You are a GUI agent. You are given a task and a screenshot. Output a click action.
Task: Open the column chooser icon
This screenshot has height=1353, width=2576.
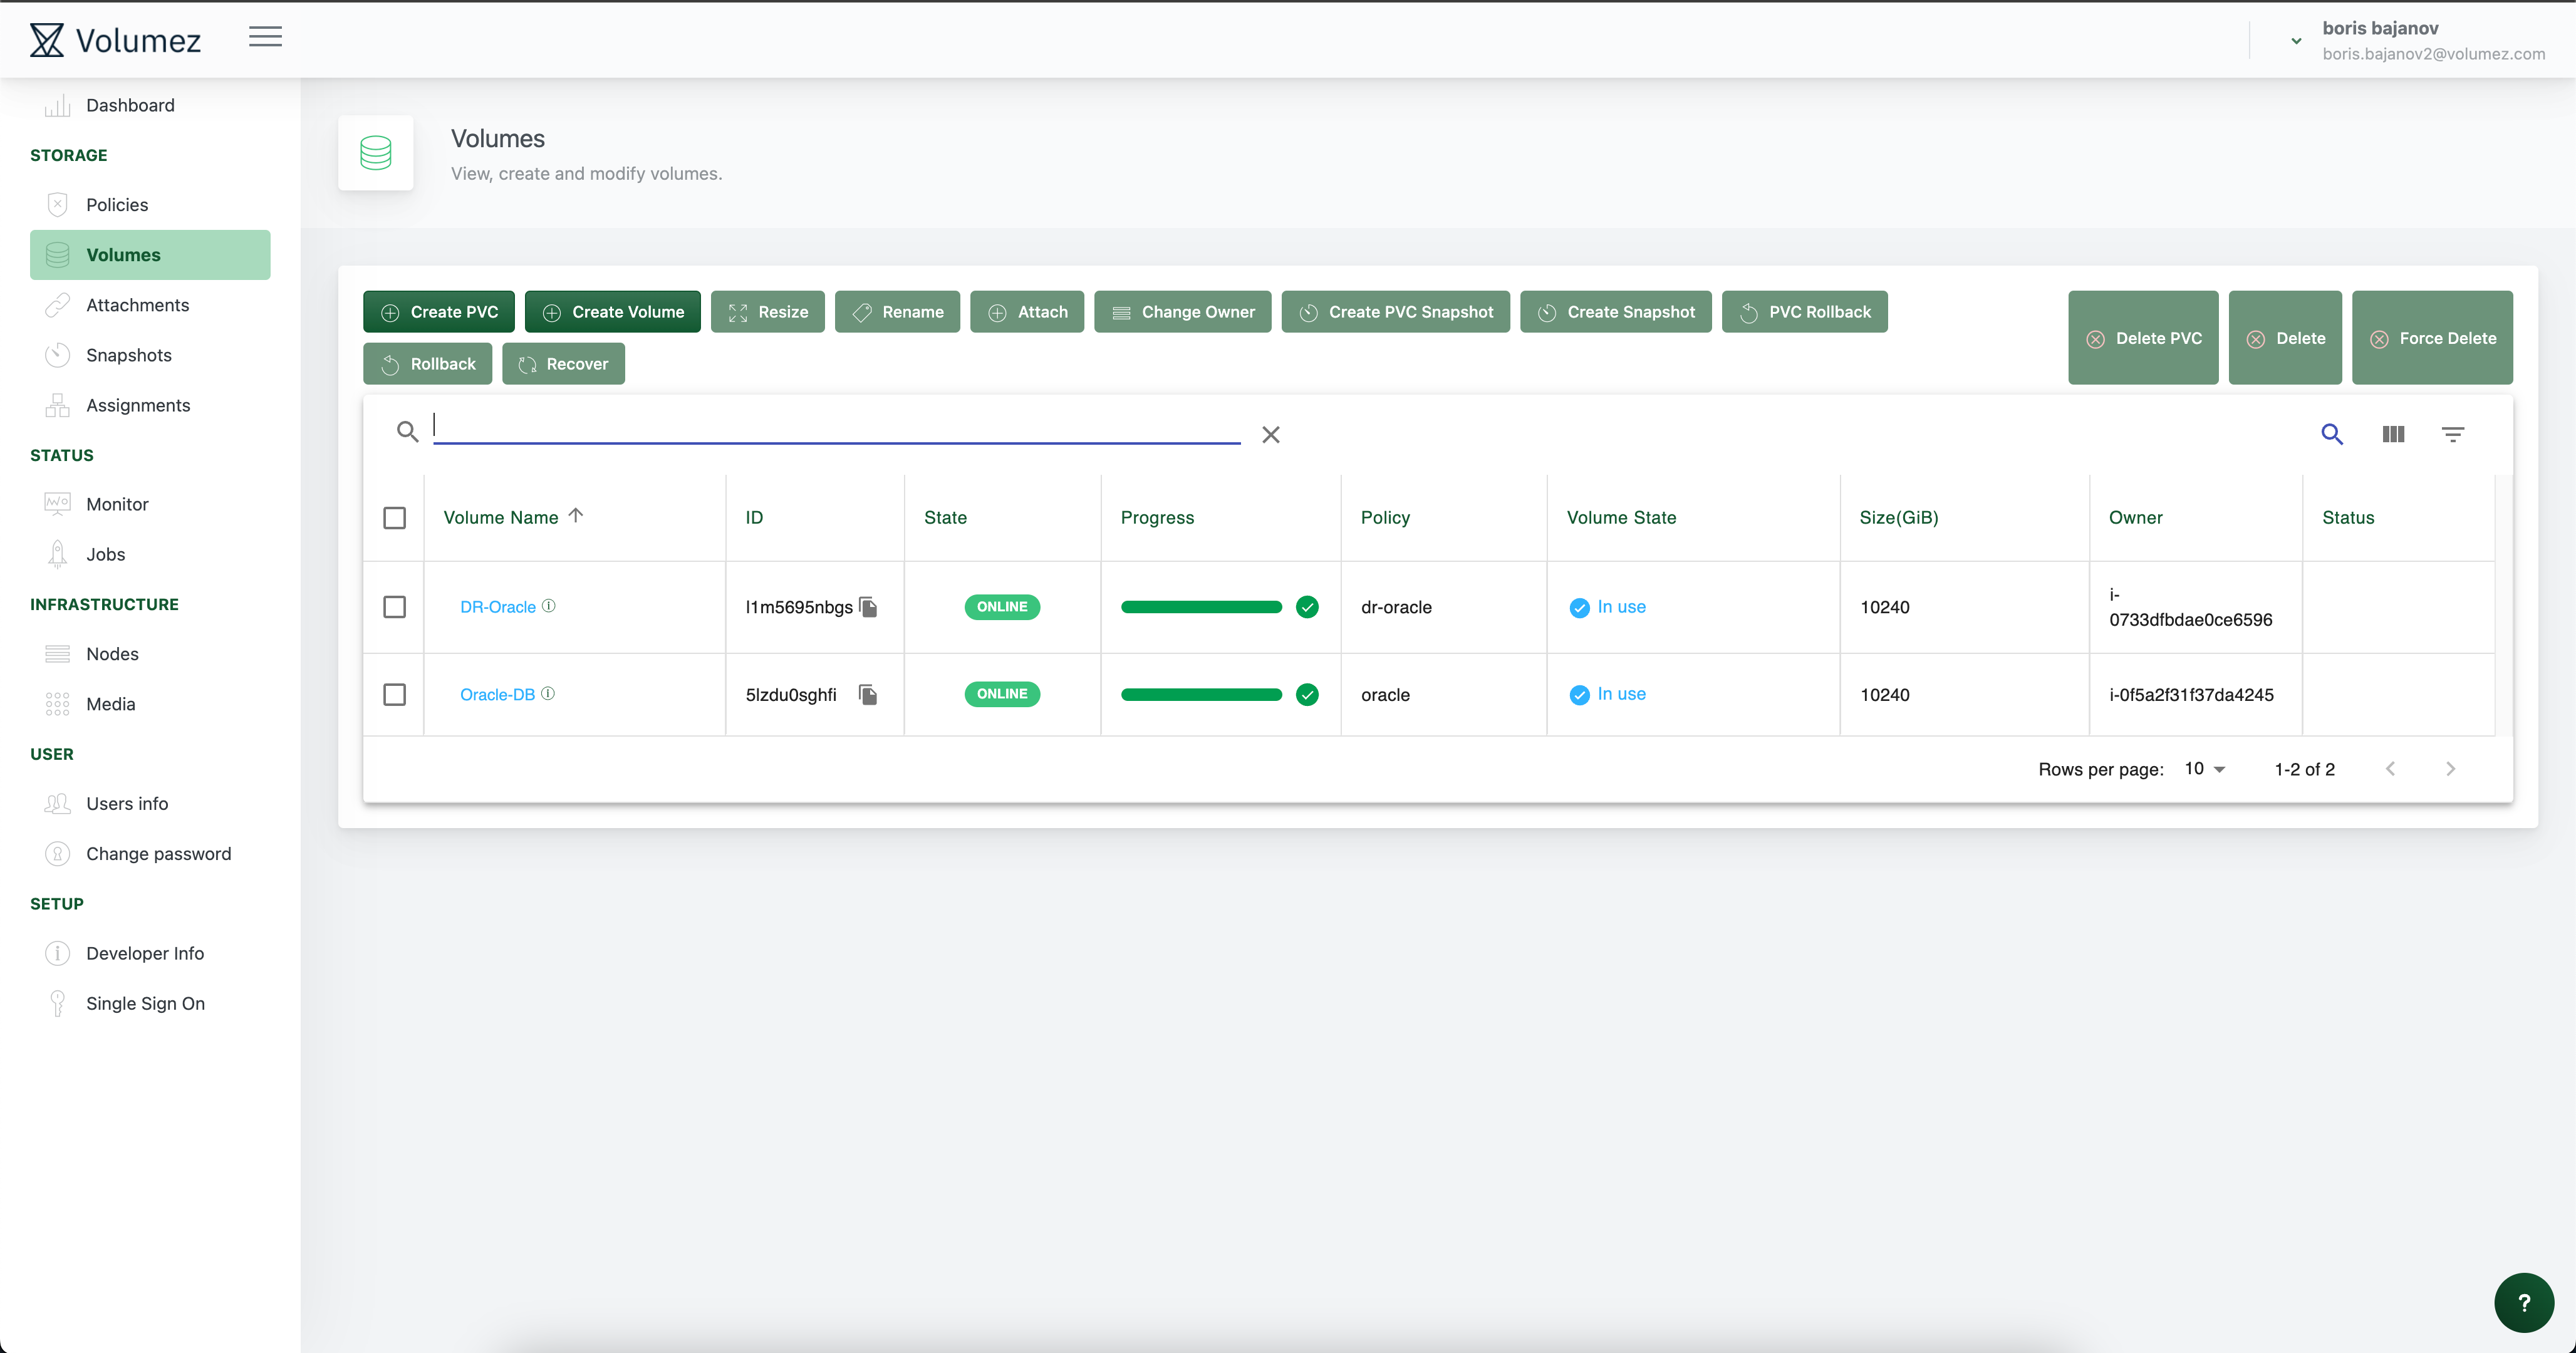2393,434
